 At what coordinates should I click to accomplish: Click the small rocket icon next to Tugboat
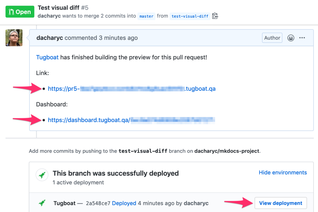(42, 203)
